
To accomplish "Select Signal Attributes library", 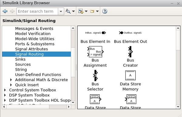I will [x=32, y=49].
